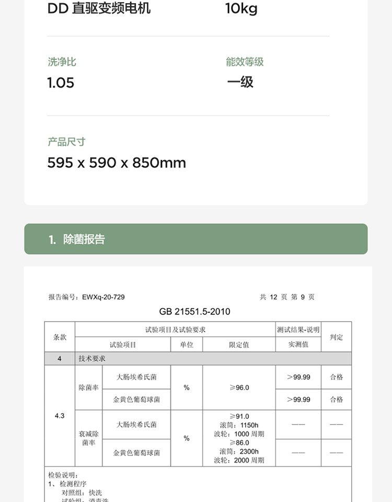Click the 判定 column header
Viewport: 392px width, 502px height.
(336, 337)
